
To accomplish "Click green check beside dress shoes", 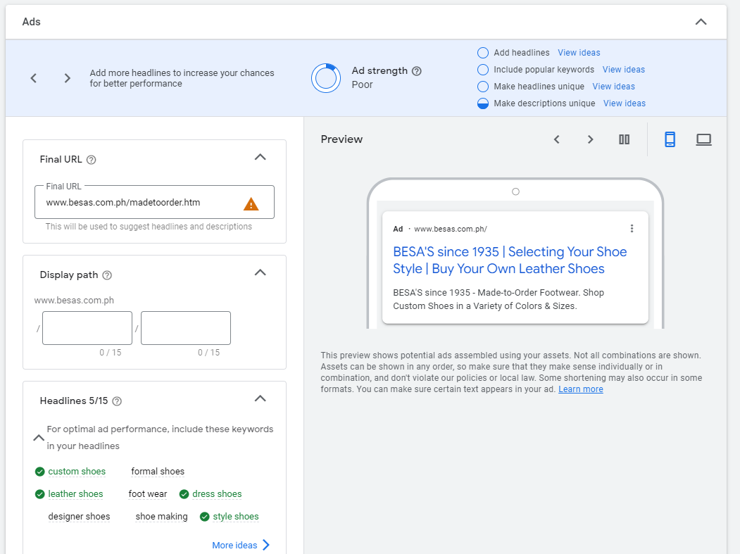I will [x=184, y=494].
